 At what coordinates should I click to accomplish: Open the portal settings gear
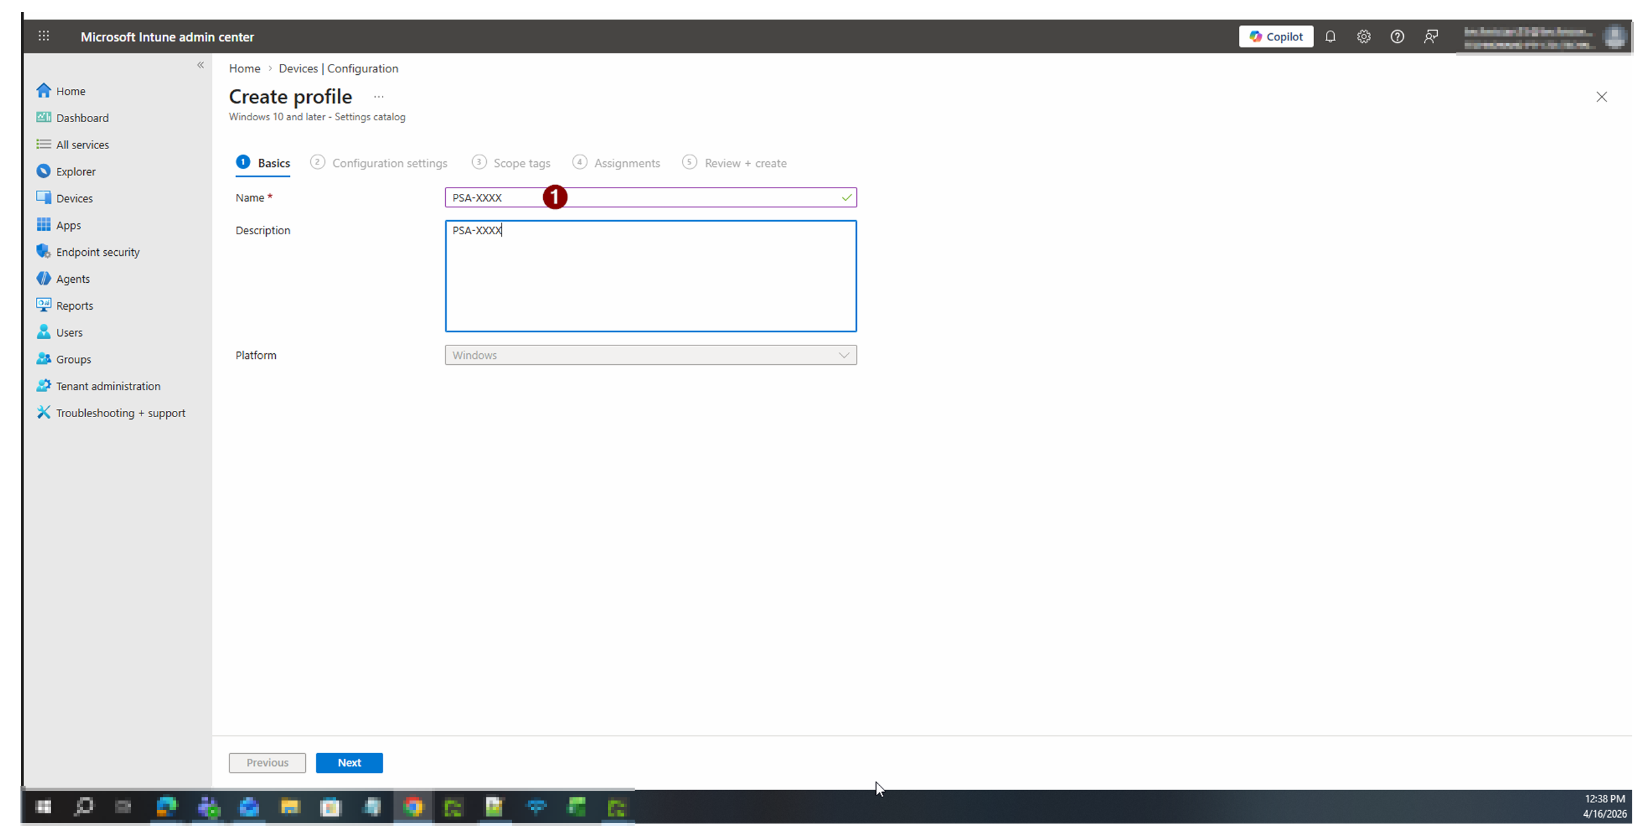click(1364, 36)
